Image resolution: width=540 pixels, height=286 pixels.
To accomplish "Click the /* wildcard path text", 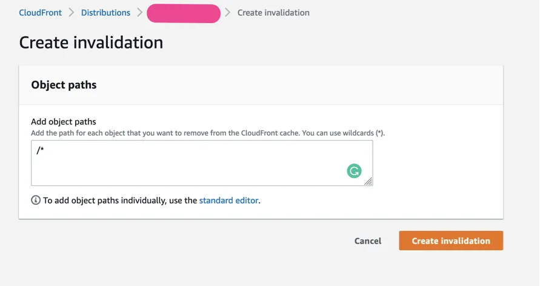I will 40,150.
